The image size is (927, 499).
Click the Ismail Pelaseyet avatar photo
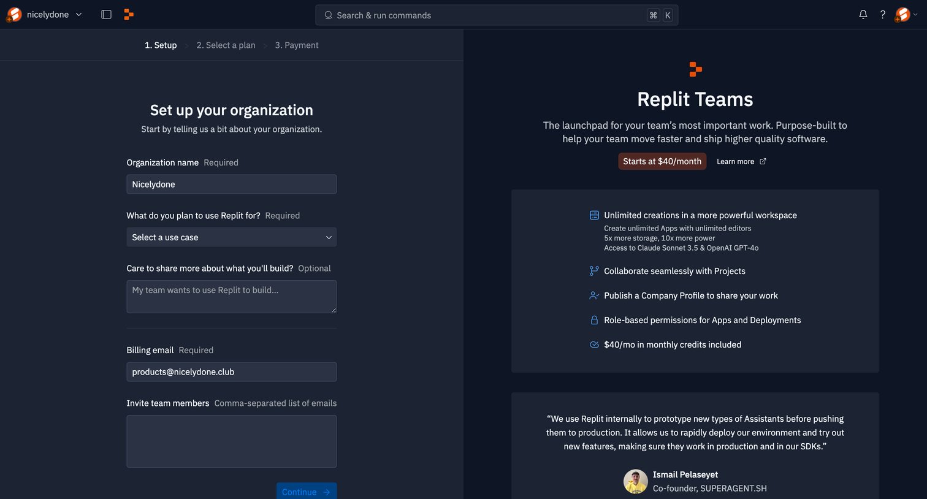click(636, 482)
